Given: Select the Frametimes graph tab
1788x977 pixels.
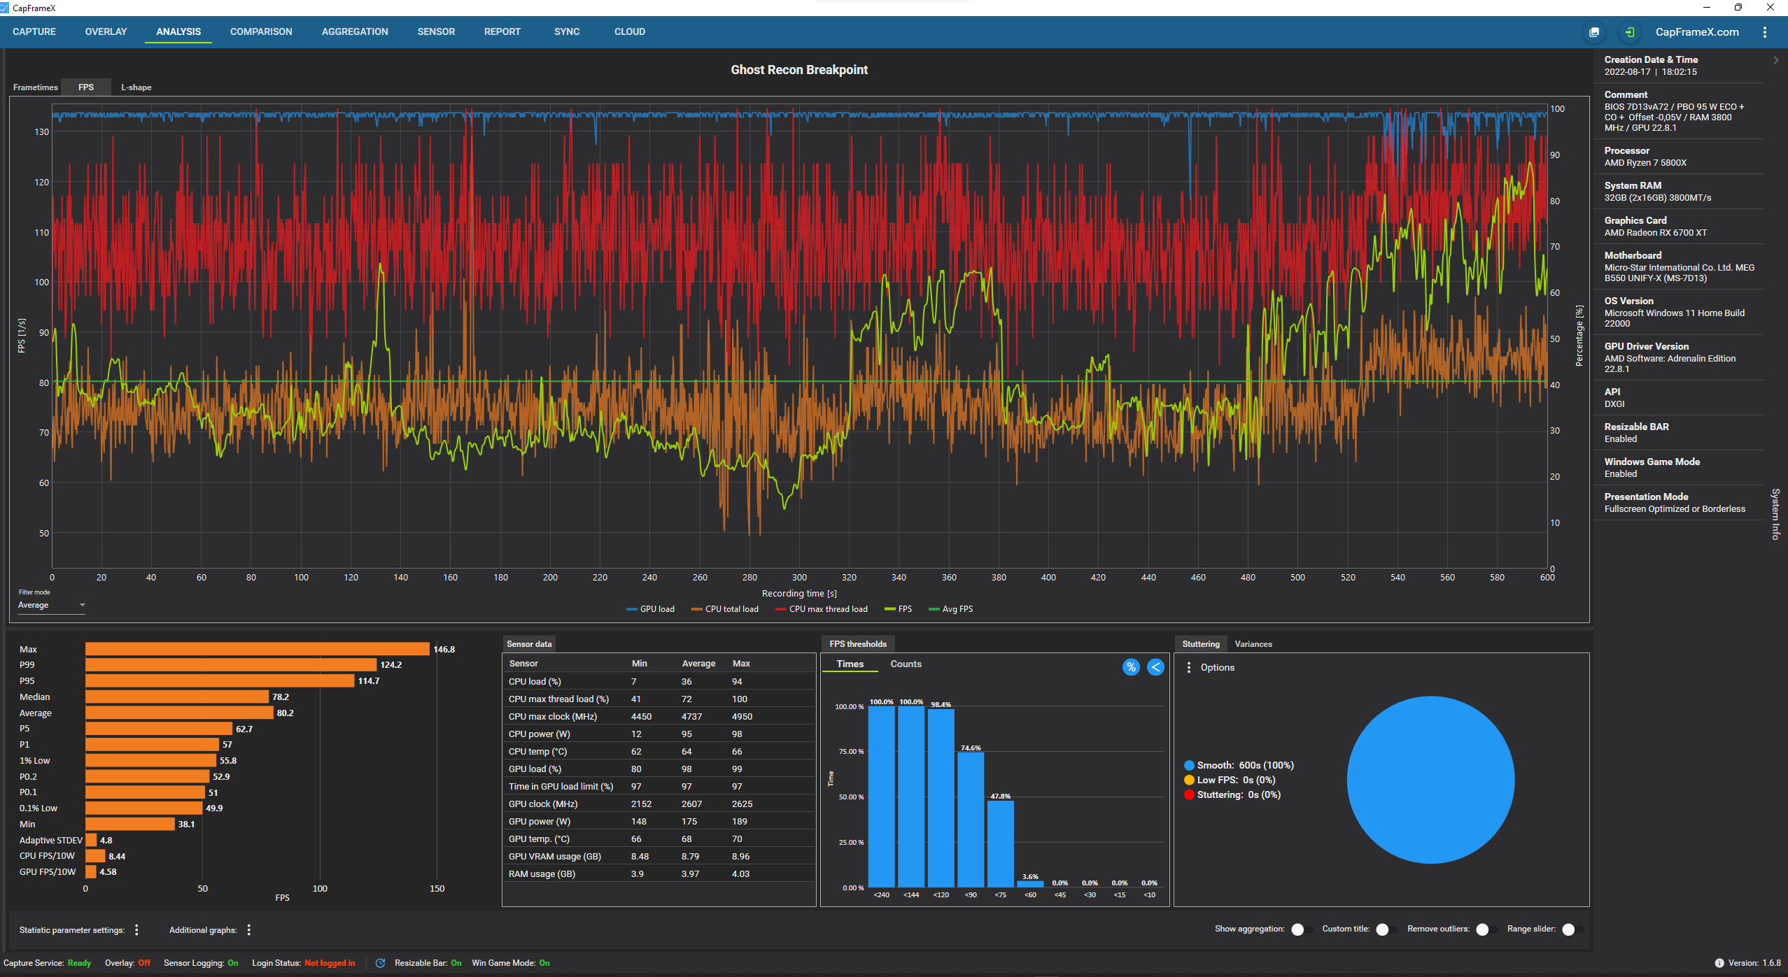Looking at the screenshot, I should click(36, 87).
